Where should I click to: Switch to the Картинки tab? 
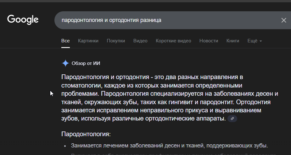[x=88, y=41]
